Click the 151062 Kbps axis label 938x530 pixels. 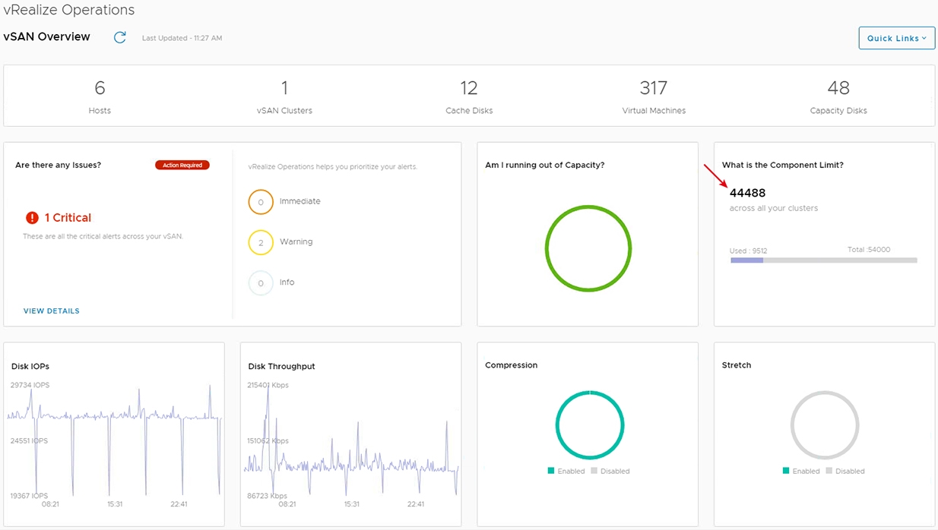pos(268,440)
